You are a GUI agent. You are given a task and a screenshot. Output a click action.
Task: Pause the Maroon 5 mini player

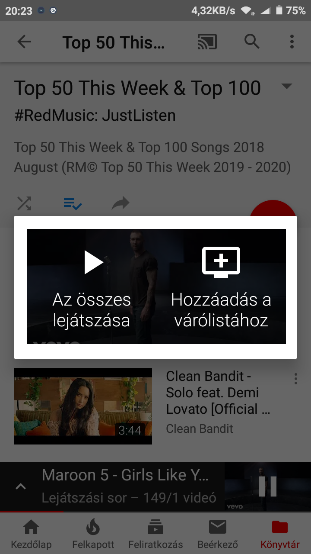268,486
